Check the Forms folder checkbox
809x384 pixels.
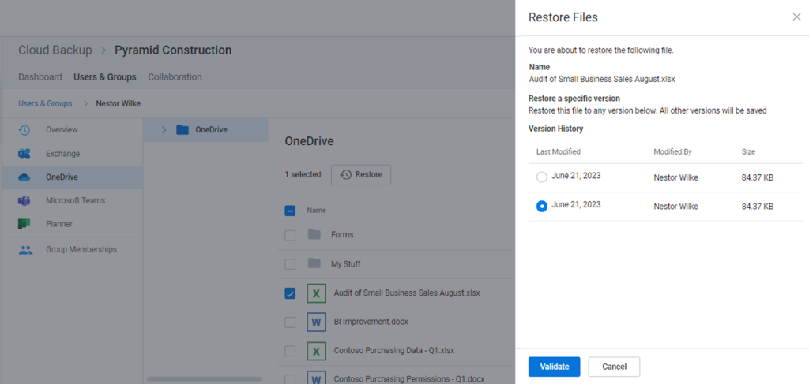tap(290, 235)
